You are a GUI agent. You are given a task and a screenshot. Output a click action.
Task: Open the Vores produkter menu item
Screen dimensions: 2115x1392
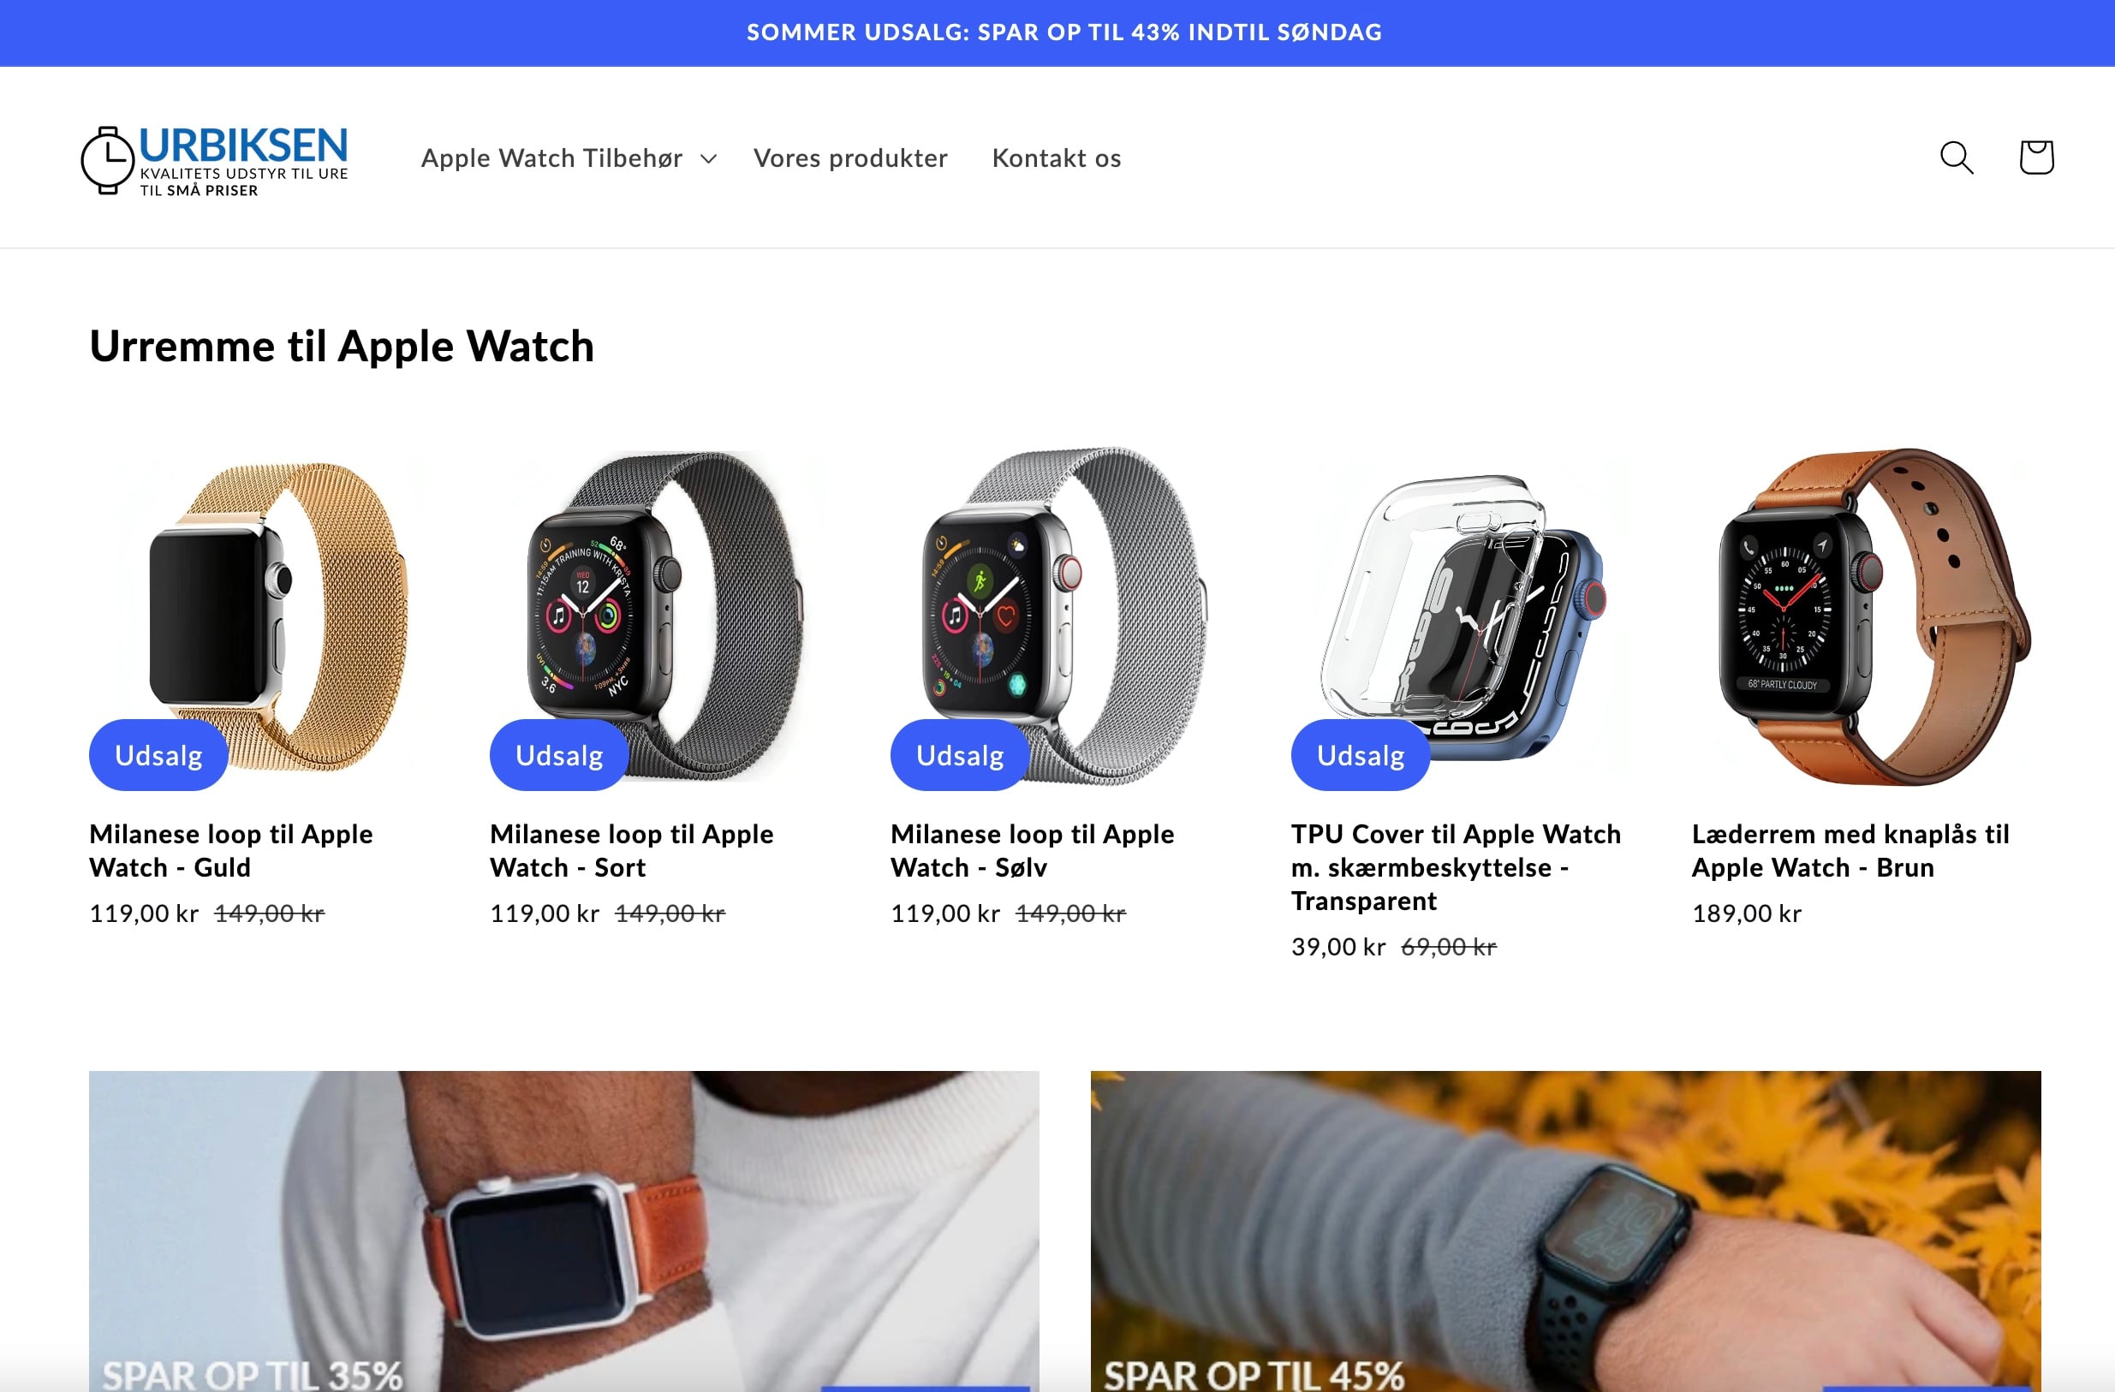pyautogui.click(x=850, y=158)
